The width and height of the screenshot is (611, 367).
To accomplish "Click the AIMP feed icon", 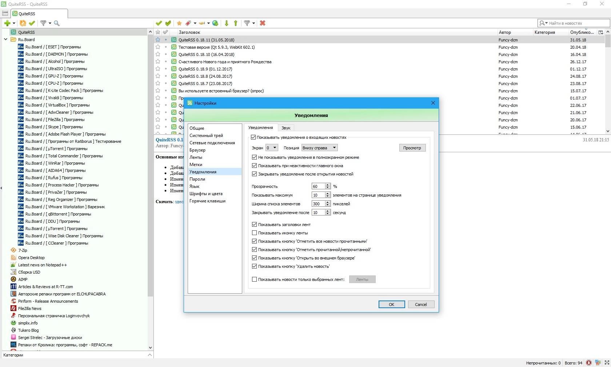I will pos(13,279).
